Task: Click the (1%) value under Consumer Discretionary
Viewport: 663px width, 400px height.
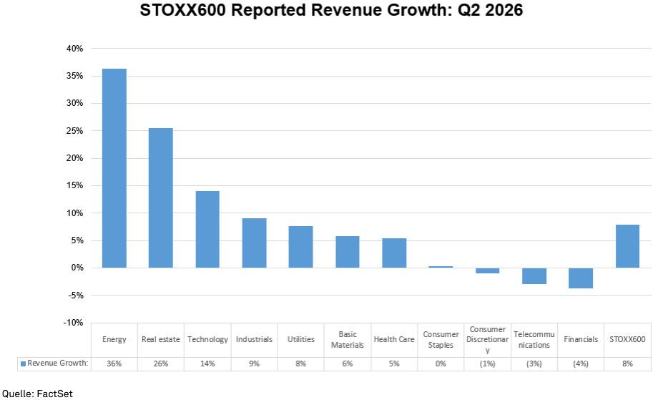Action: tap(488, 364)
